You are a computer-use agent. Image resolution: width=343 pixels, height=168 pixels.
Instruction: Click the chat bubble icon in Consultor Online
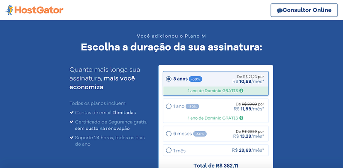click(280, 10)
